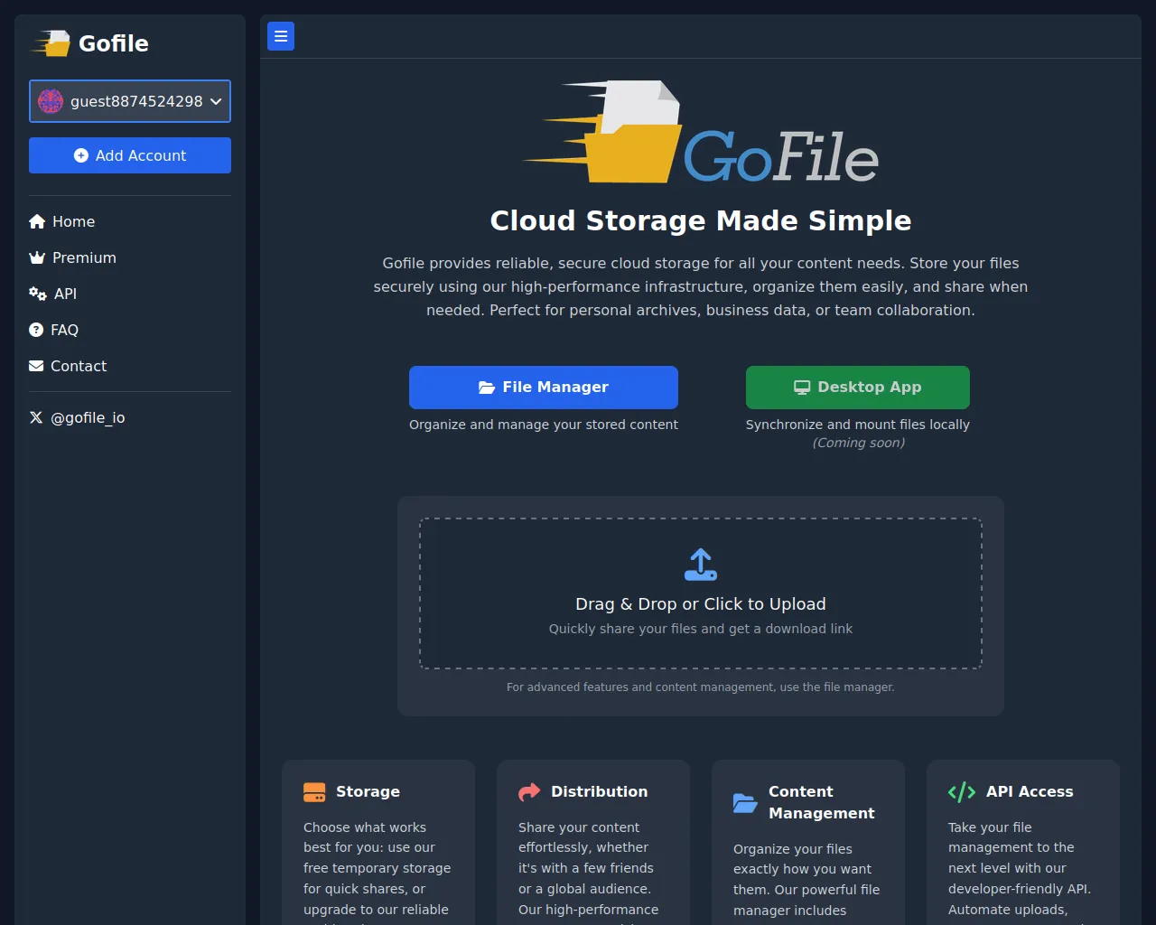Click the Desktop App button
This screenshot has width=1156, height=925.
[857, 388]
